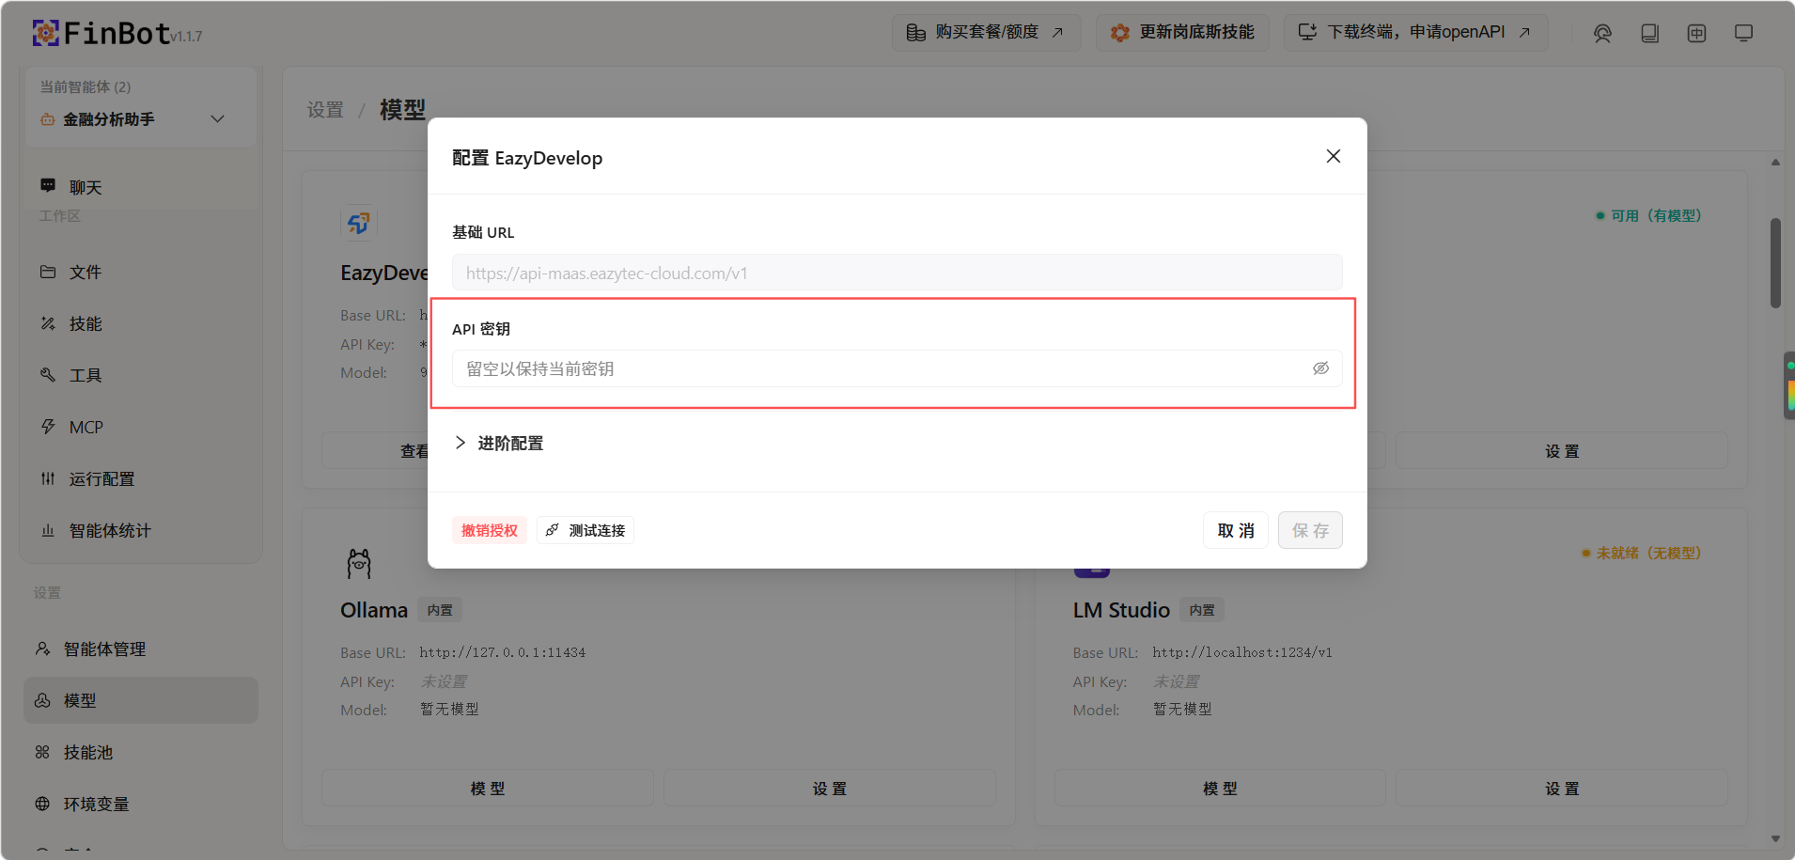Viewport: 1795px width, 860px height.
Task: Open the 购买套餐/额度 link
Action: pos(986,33)
